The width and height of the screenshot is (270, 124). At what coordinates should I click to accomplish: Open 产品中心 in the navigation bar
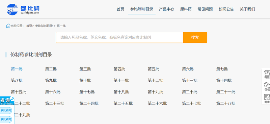(166, 9)
